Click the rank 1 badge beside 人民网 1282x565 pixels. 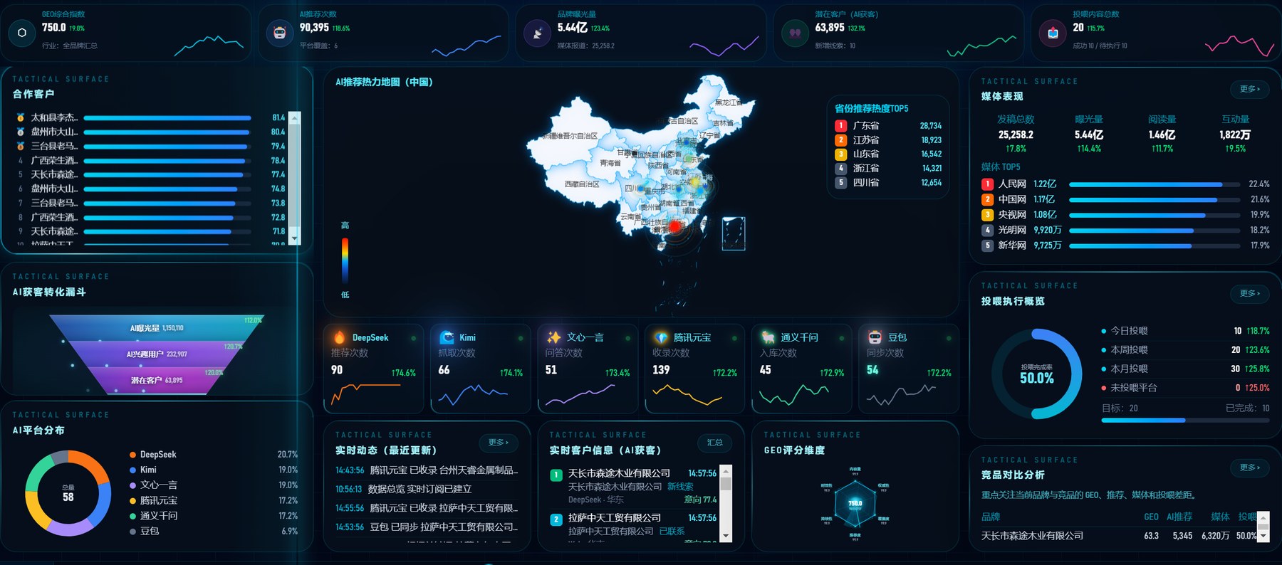click(x=987, y=184)
